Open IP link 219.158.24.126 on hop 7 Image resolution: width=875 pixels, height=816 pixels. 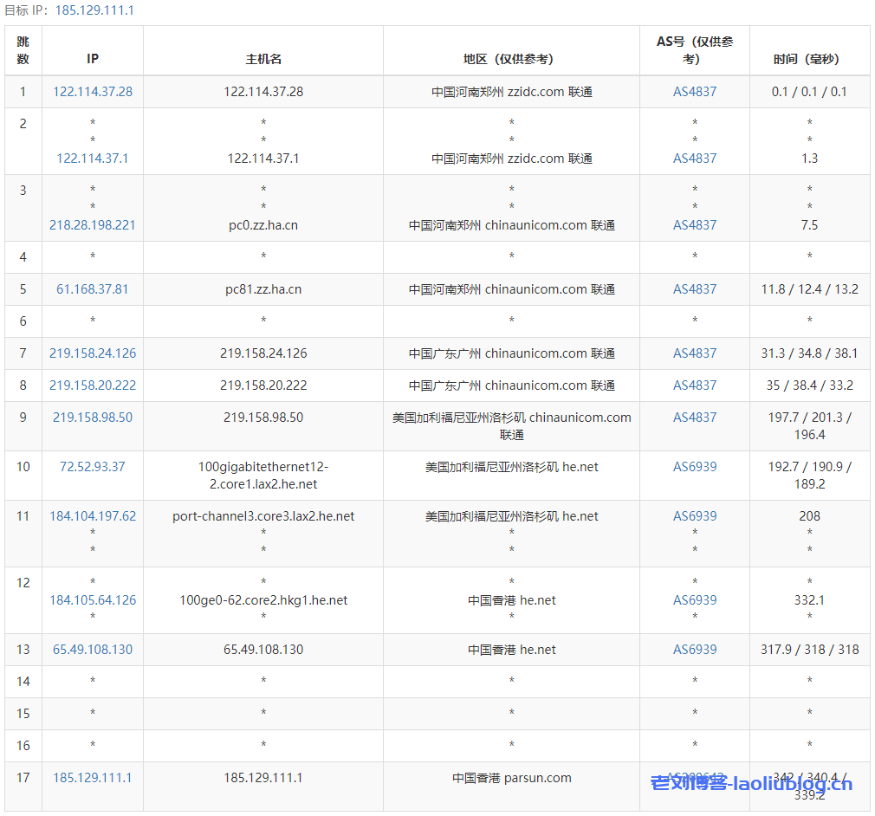92,353
